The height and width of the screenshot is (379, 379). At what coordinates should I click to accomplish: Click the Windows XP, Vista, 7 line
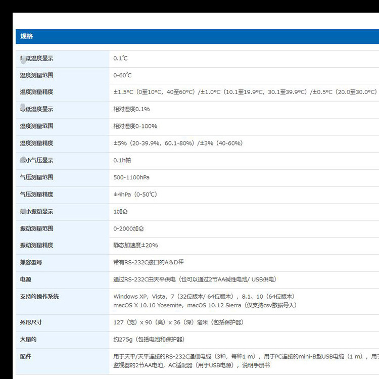204,297
